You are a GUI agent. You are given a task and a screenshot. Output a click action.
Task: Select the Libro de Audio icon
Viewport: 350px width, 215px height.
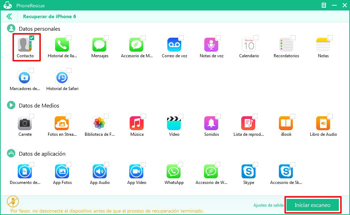323,123
